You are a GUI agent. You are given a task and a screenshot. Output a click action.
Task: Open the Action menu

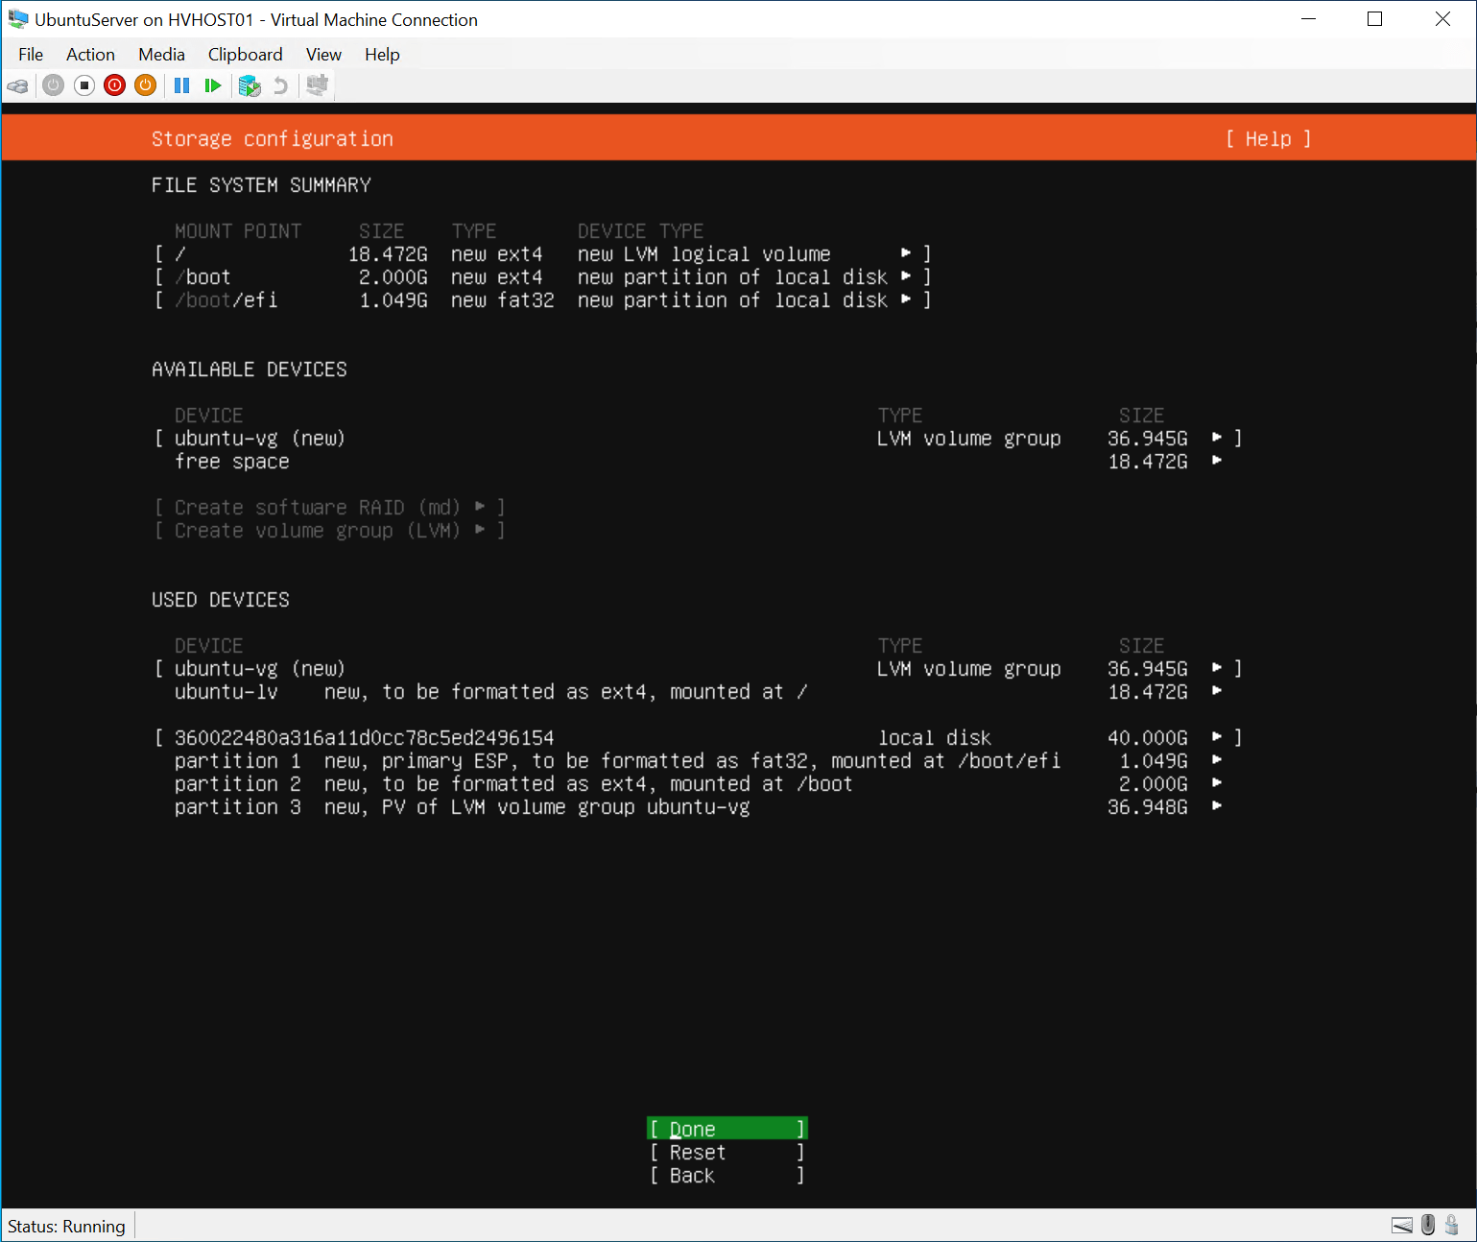coord(90,55)
